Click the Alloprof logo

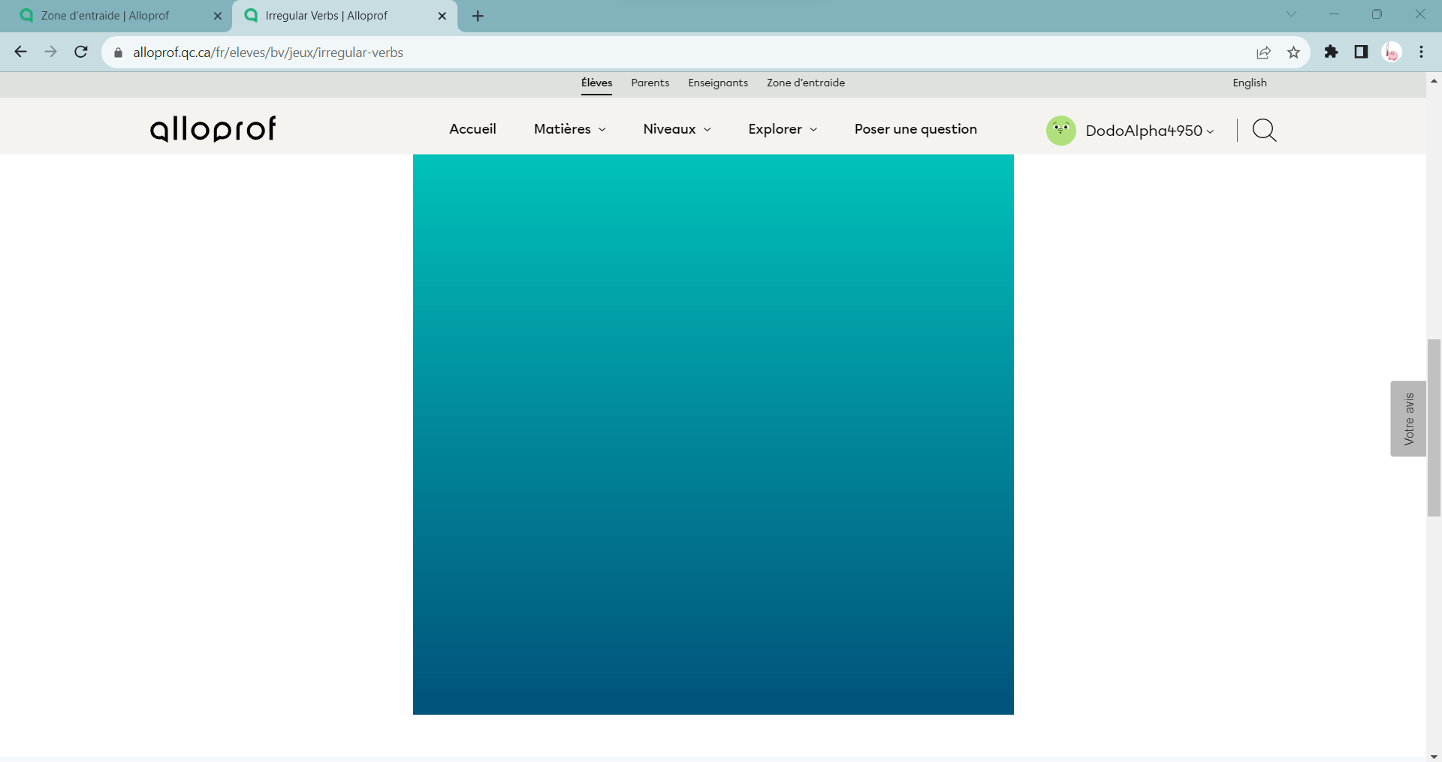coord(213,129)
